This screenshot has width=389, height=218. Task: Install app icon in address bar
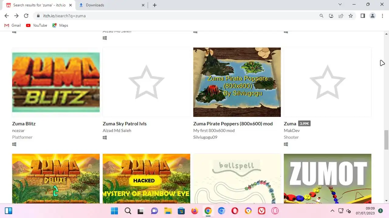[331, 16]
